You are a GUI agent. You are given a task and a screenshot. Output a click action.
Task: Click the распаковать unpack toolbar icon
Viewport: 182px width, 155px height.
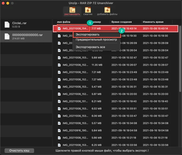tap(72, 10)
